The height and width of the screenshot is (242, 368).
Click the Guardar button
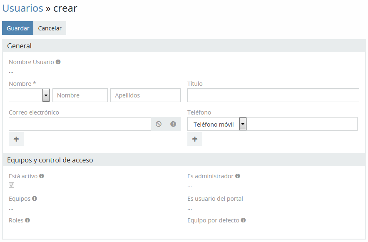click(x=18, y=28)
